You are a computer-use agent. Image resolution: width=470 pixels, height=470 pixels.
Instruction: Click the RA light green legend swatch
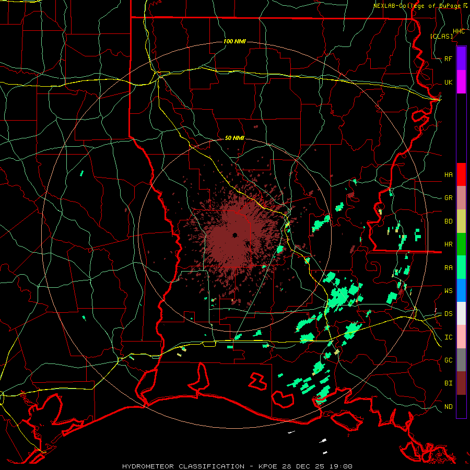click(x=461, y=267)
